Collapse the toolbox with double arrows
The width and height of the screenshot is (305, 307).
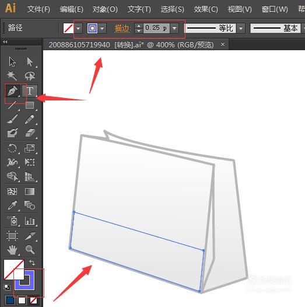(5, 41)
